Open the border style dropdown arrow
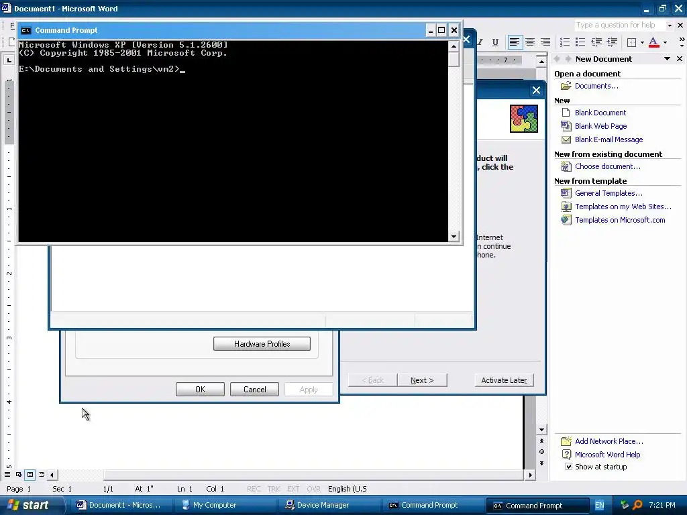 click(642, 42)
